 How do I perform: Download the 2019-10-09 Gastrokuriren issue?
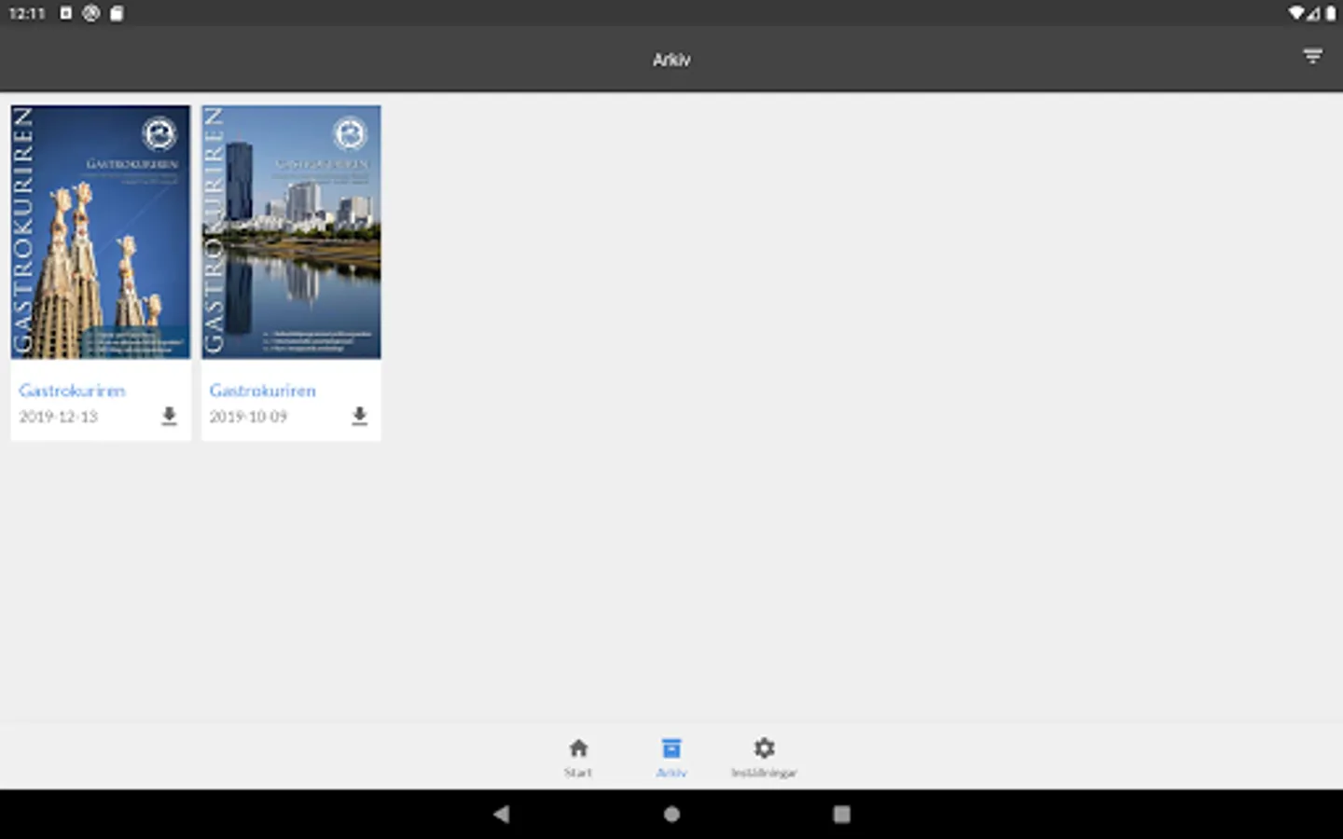coord(359,416)
